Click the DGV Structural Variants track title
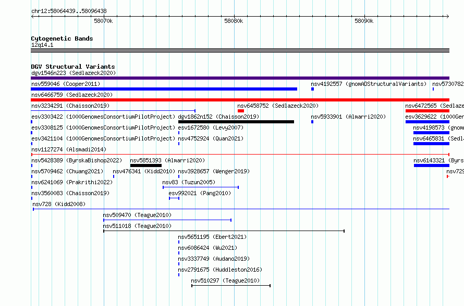 73,67
